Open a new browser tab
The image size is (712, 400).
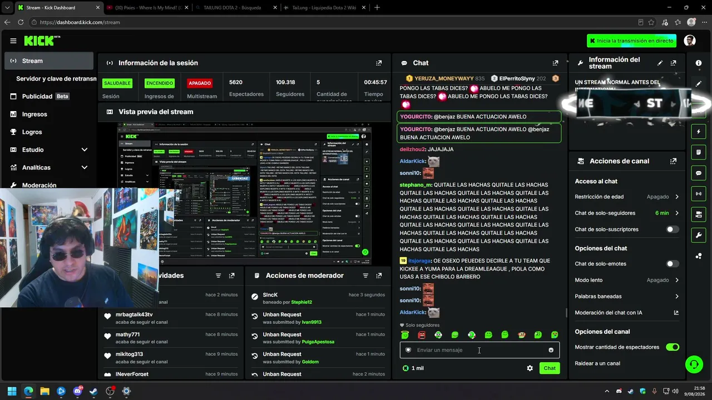377,8
